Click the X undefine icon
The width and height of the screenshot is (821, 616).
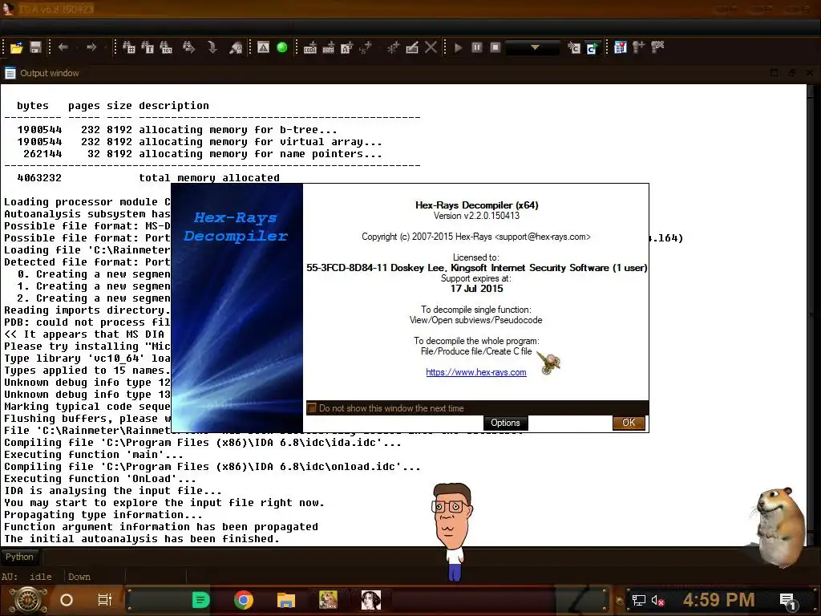[x=431, y=47]
